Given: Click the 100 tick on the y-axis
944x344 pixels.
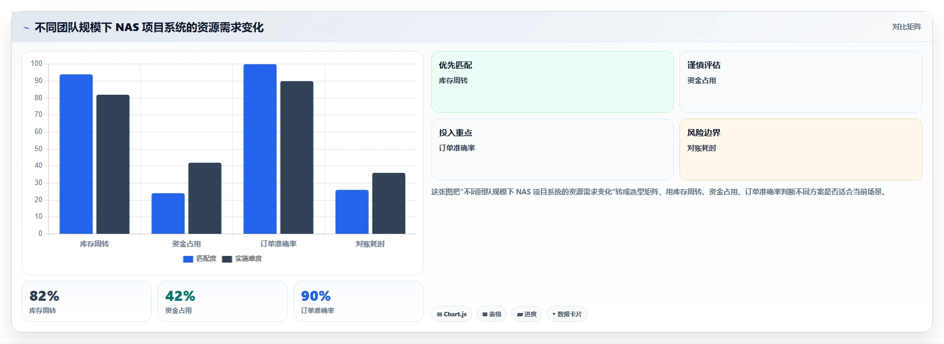Looking at the screenshot, I should point(37,64).
